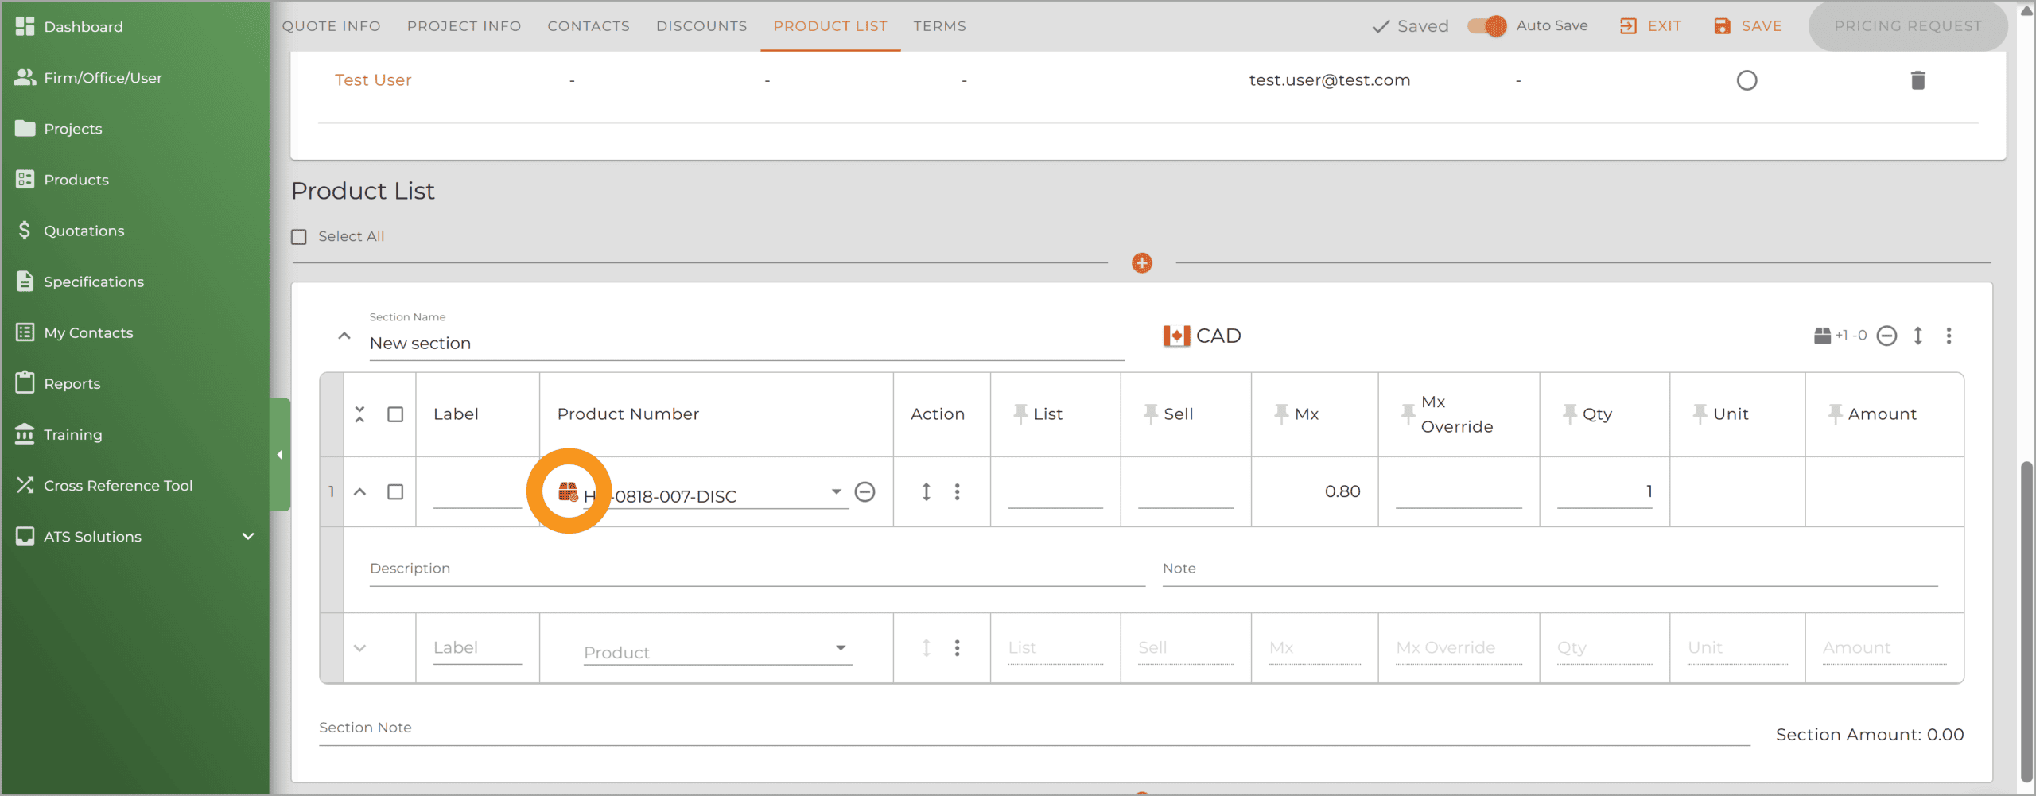The width and height of the screenshot is (2036, 796).
Task: Delete the Test User contact row
Action: (1917, 80)
